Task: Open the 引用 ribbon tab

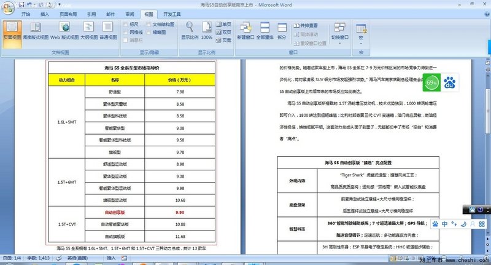Action: point(91,14)
